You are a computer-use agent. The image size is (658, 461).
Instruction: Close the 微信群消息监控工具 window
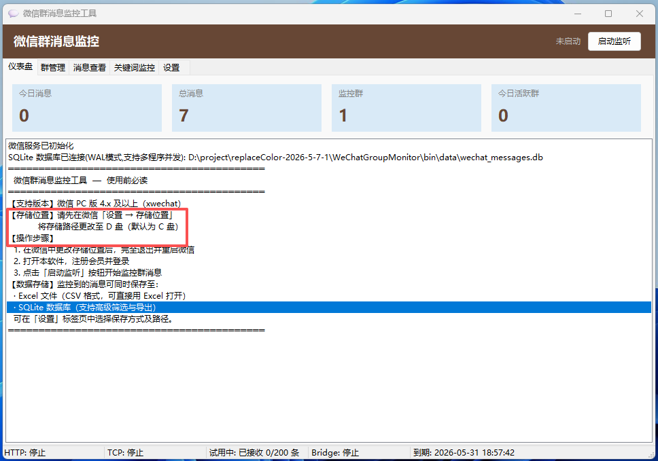(x=640, y=14)
